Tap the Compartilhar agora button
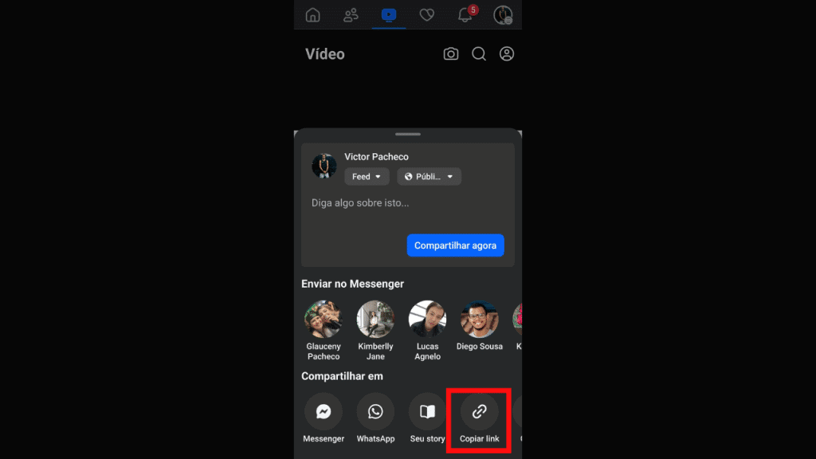This screenshot has height=459, width=816. [x=455, y=245]
